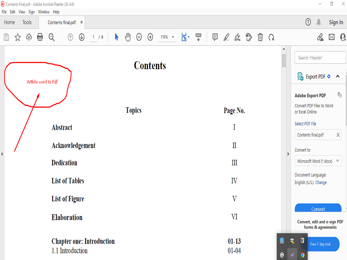Image resolution: width=347 pixels, height=260 pixels.
Task: Open the Sign menu
Action: pyautogui.click(x=31, y=11)
